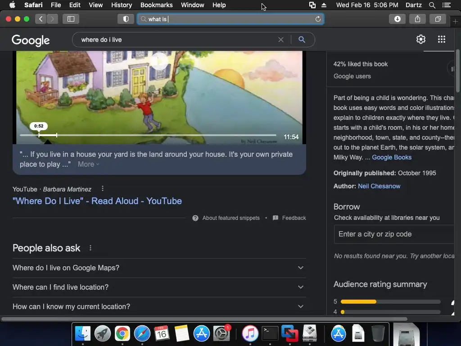Image resolution: width=461 pixels, height=346 pixels.
Task: Open Safari downloads list
Action: (x=397, y=19)
